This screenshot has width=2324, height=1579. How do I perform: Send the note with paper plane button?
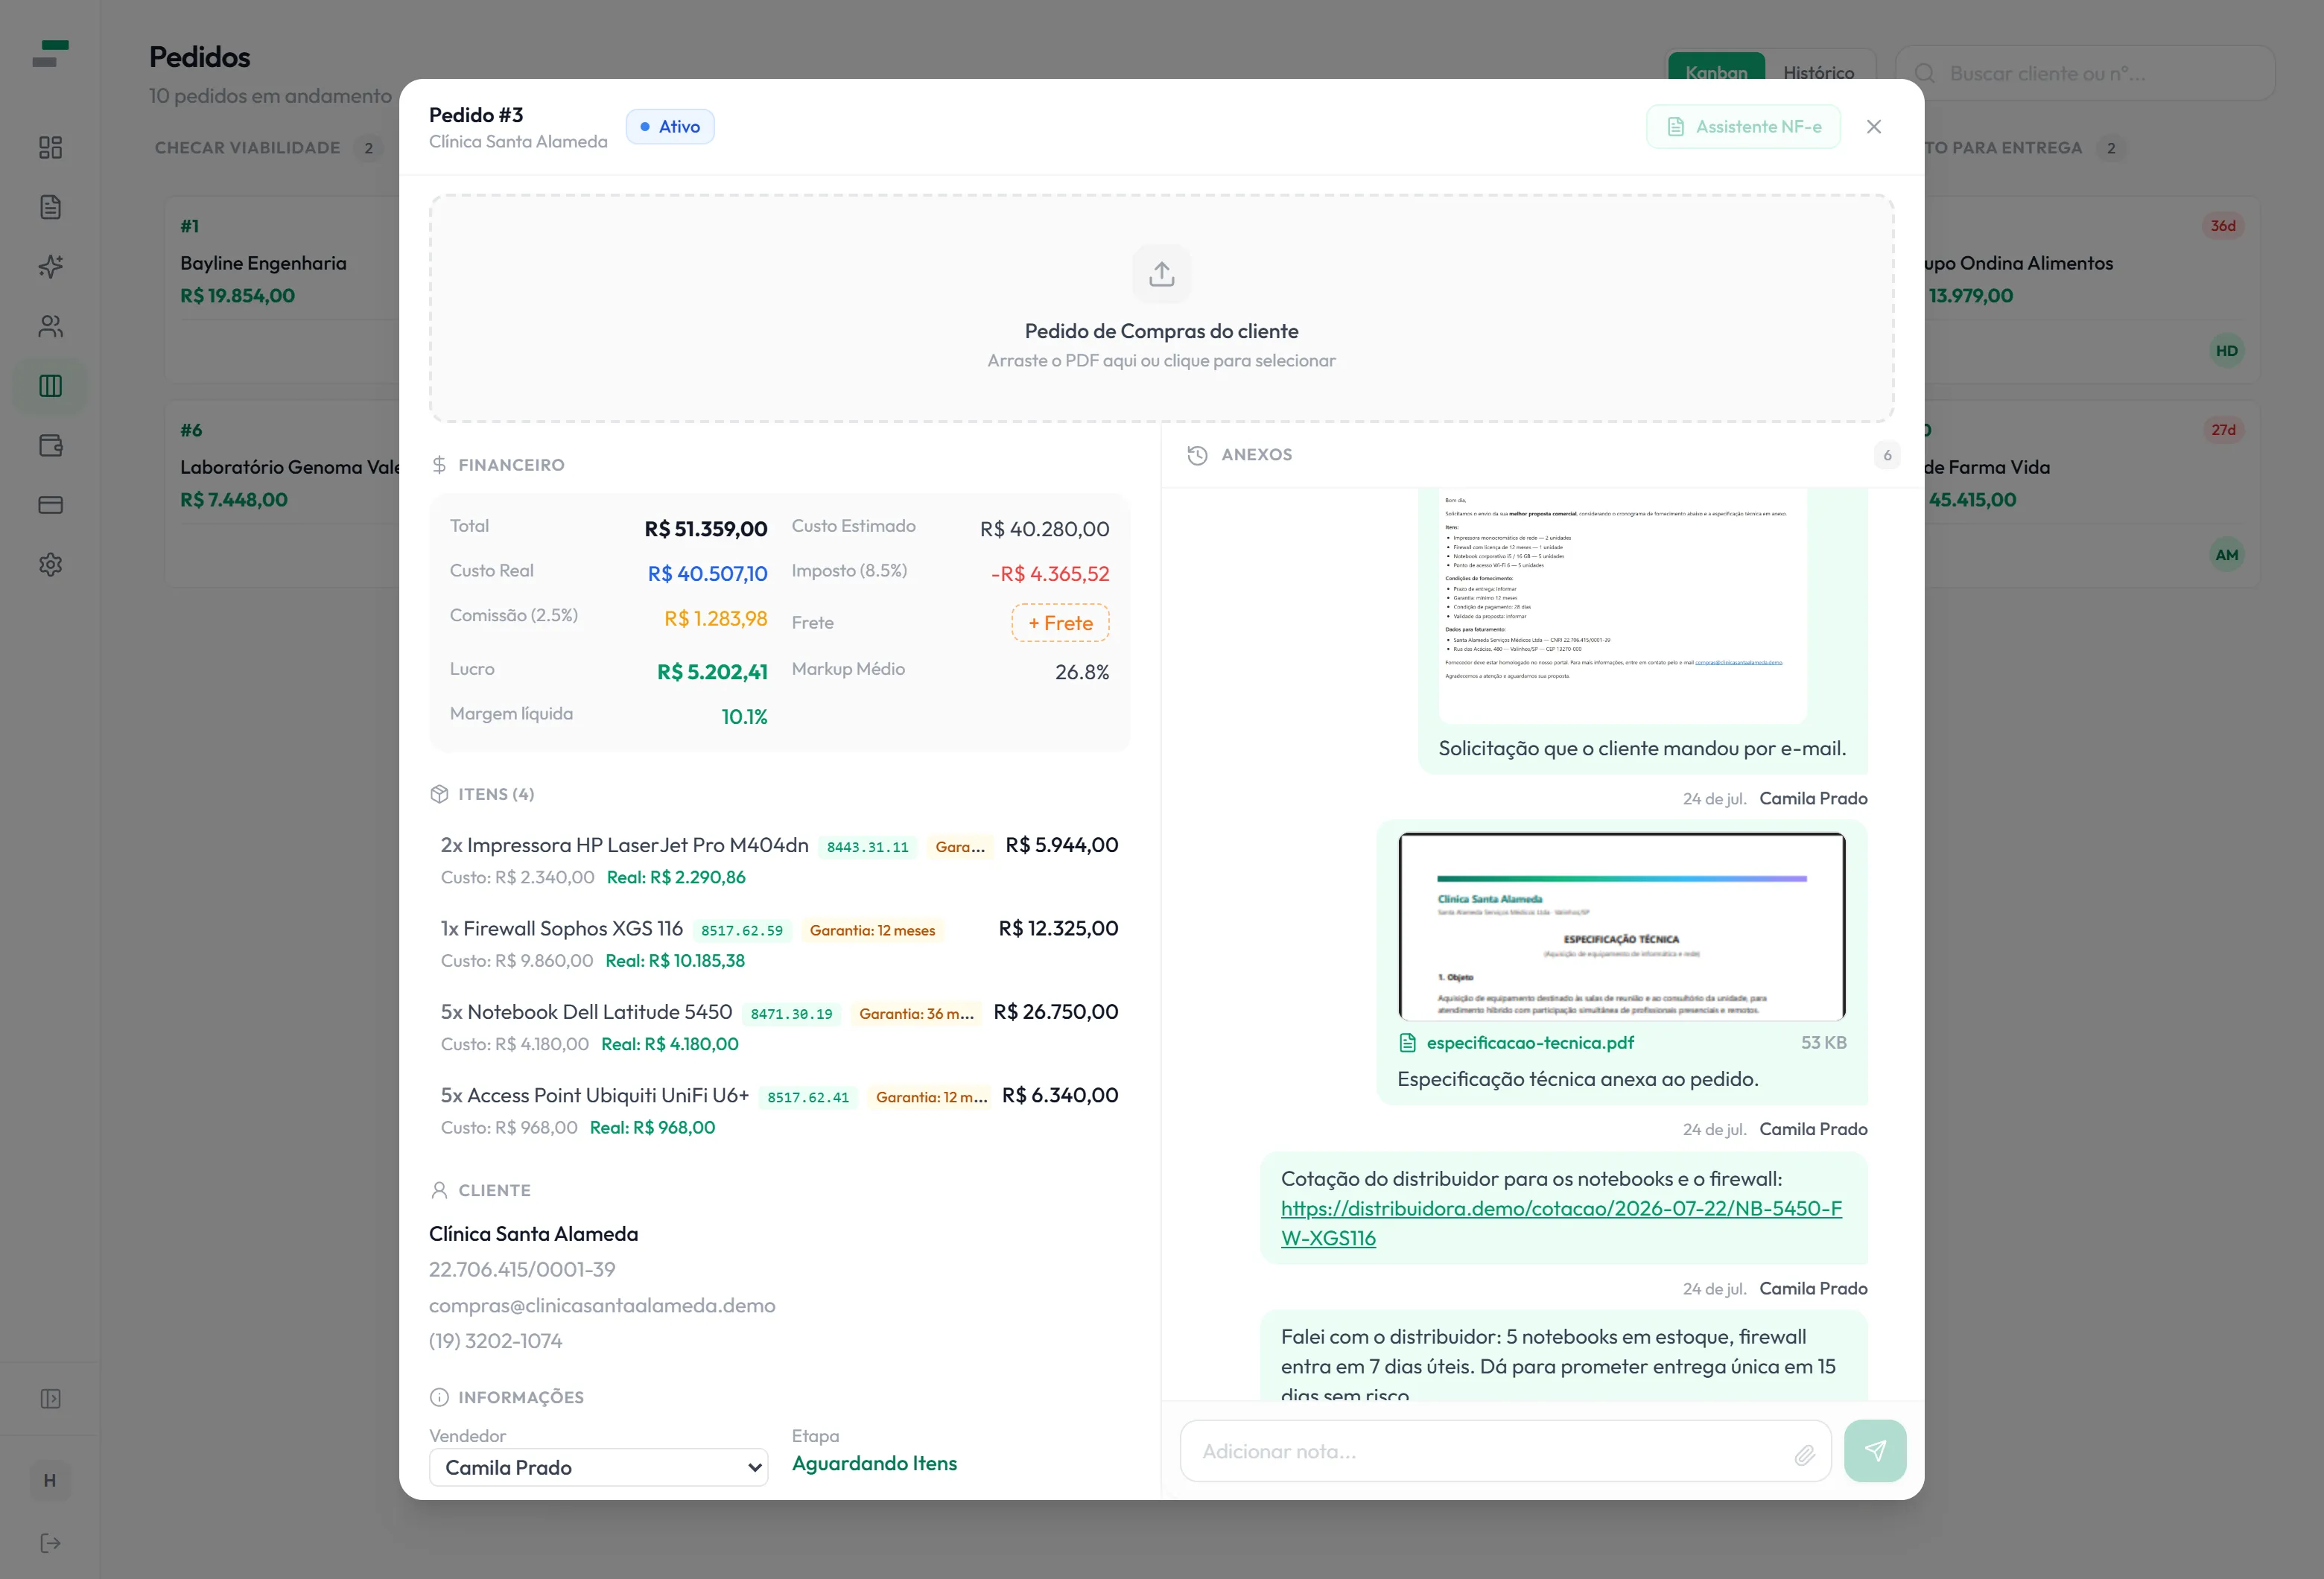[1874, 1450]
